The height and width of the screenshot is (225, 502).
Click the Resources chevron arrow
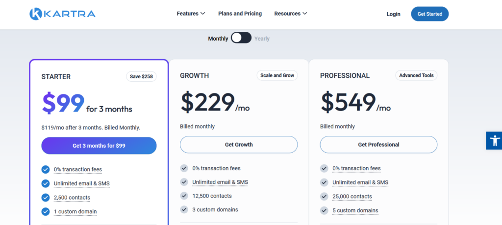(305, 14)
